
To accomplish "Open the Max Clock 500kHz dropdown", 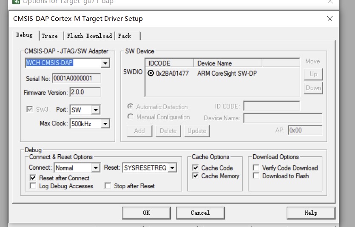I will coord(105,124).
